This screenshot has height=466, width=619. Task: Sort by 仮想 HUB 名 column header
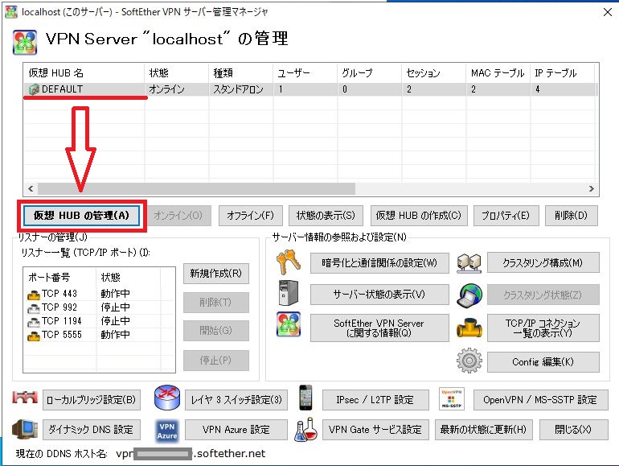tap(84, 73)
